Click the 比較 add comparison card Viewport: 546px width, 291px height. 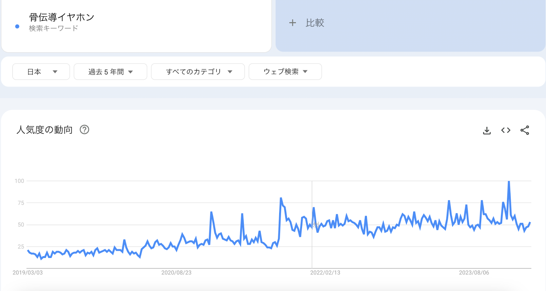(411, 26)
